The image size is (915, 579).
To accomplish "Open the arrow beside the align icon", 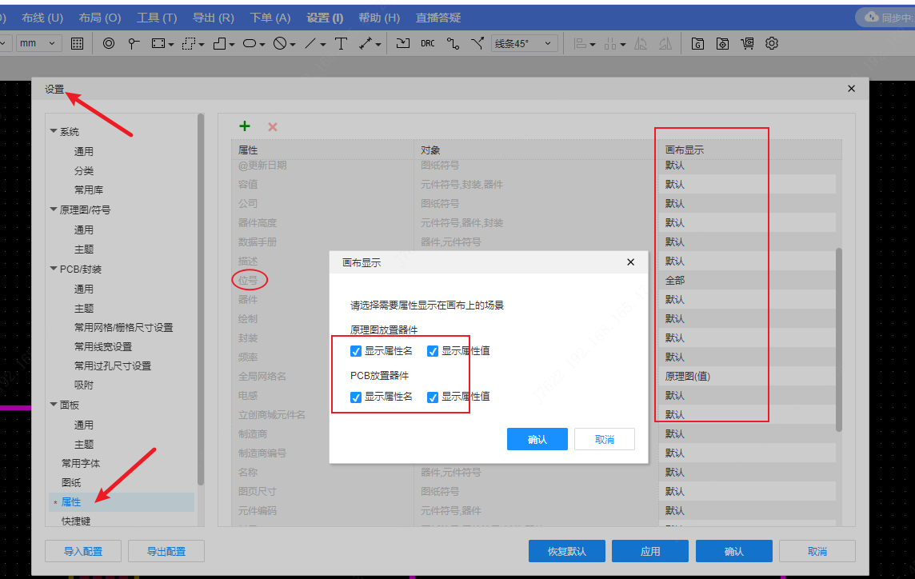I will pyautogui.click(x=593, y=44).
